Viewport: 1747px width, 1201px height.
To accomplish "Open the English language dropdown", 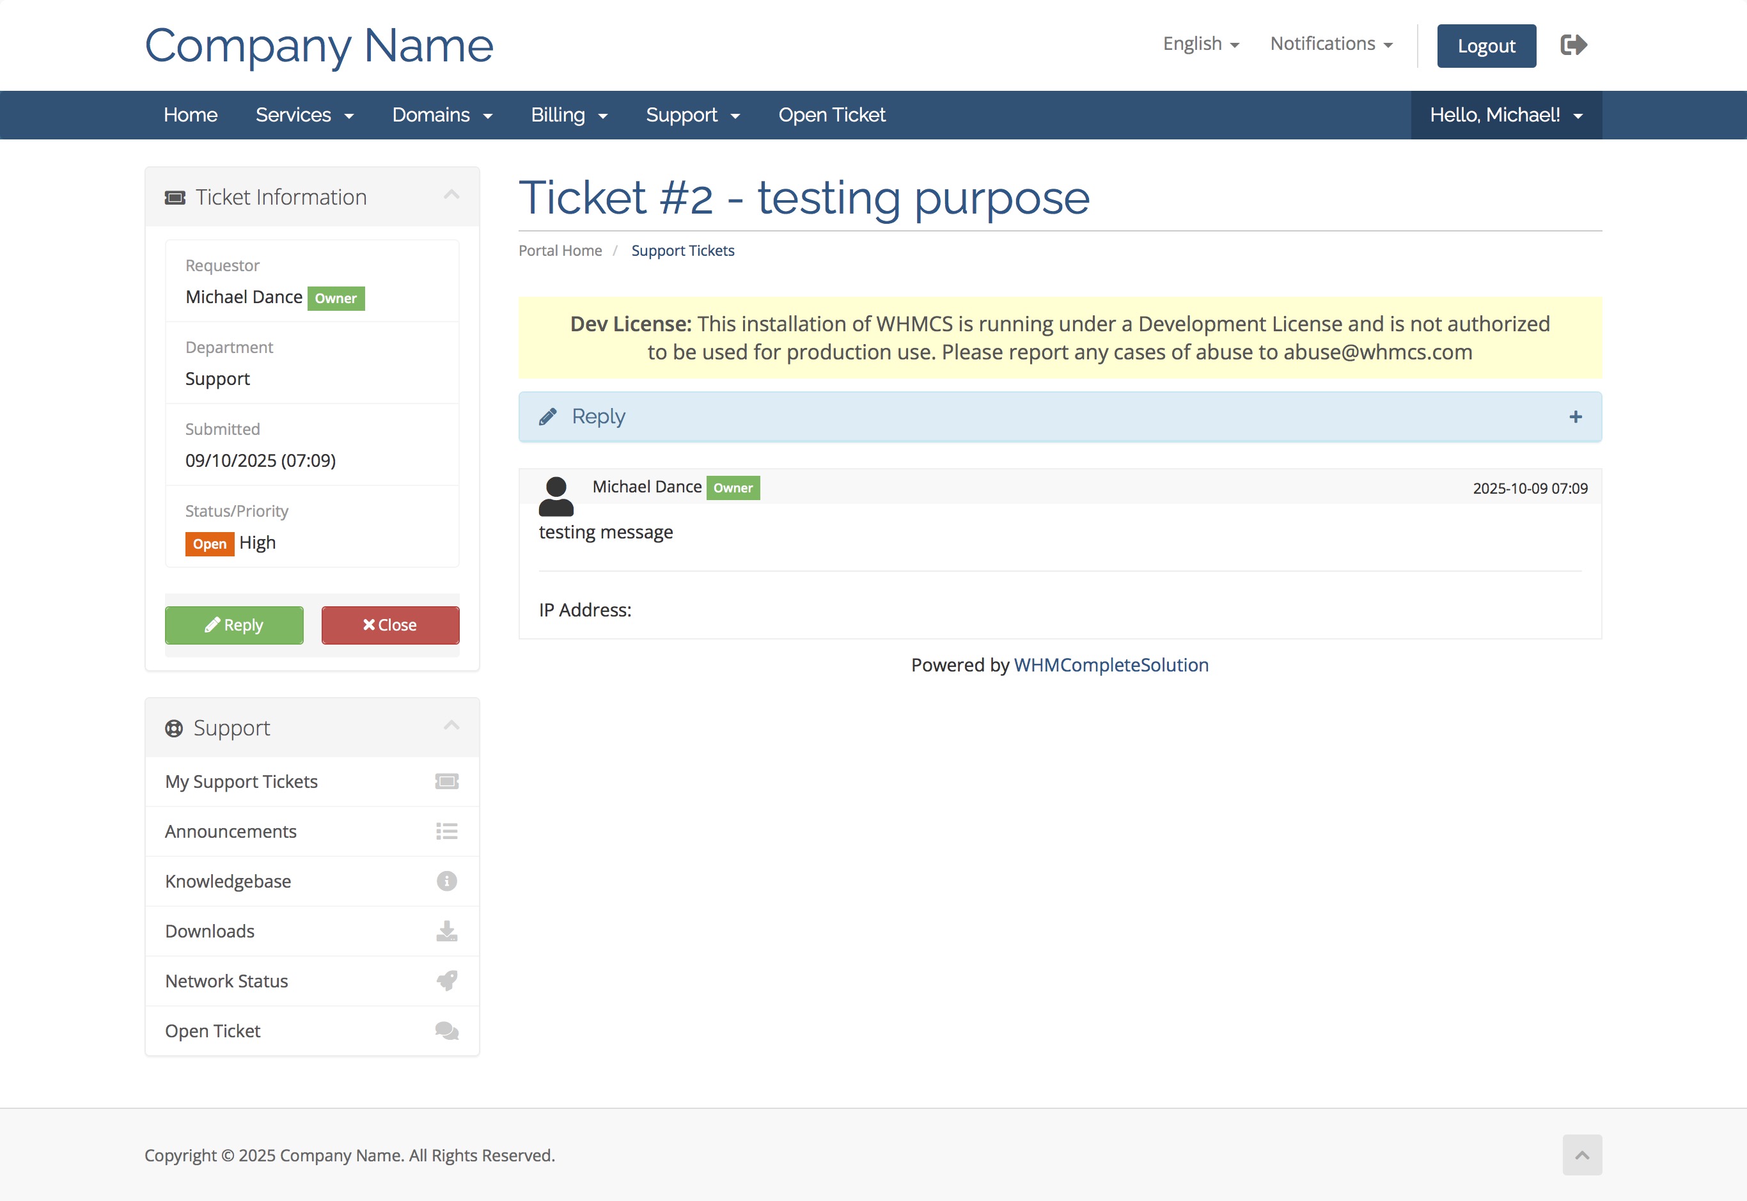I will point(1200,43).
